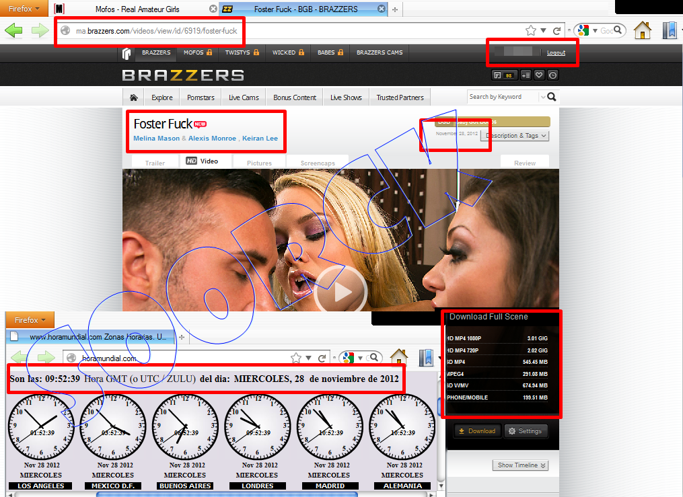This screenshot has height=497, width=683.
Task: Expand the Show Timeline control
Action: 521,465
